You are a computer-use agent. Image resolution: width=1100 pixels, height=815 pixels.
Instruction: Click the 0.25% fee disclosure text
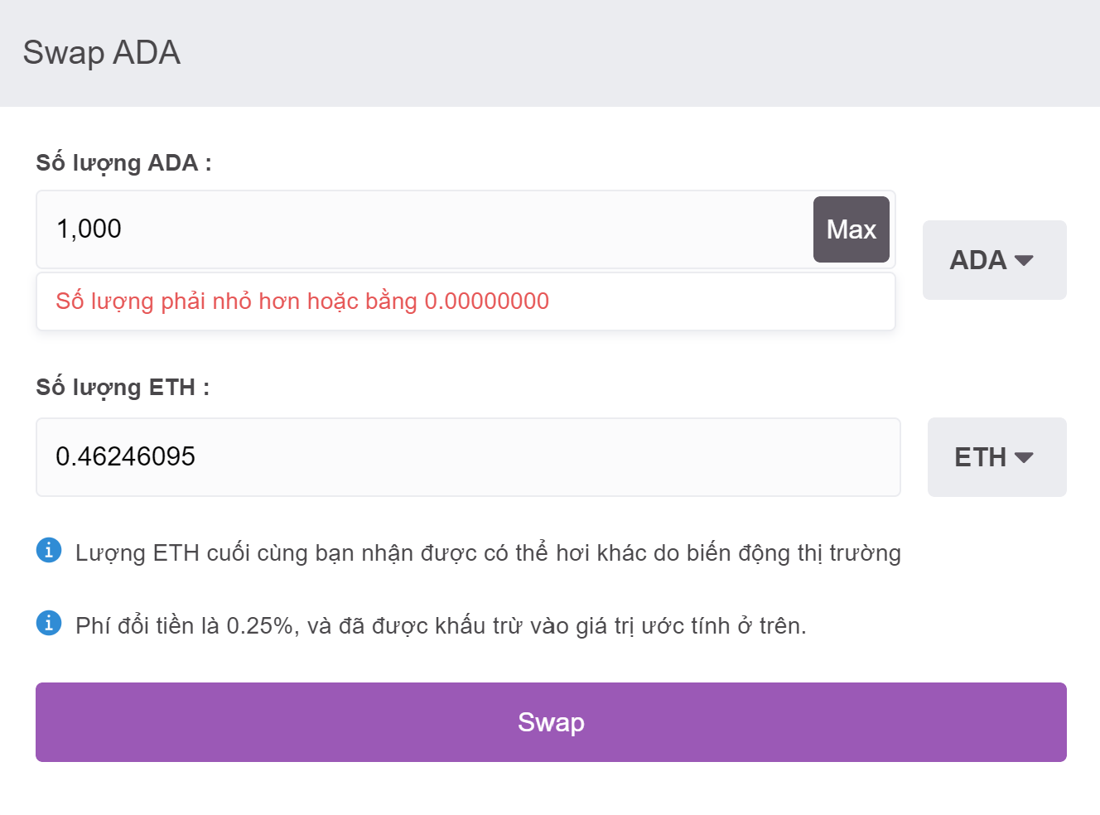point(439,624)
